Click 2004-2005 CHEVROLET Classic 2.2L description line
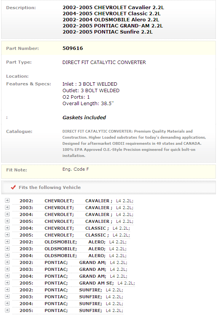Image resolution: width=217 pixels, height=320 pixels. pos(112,14)
